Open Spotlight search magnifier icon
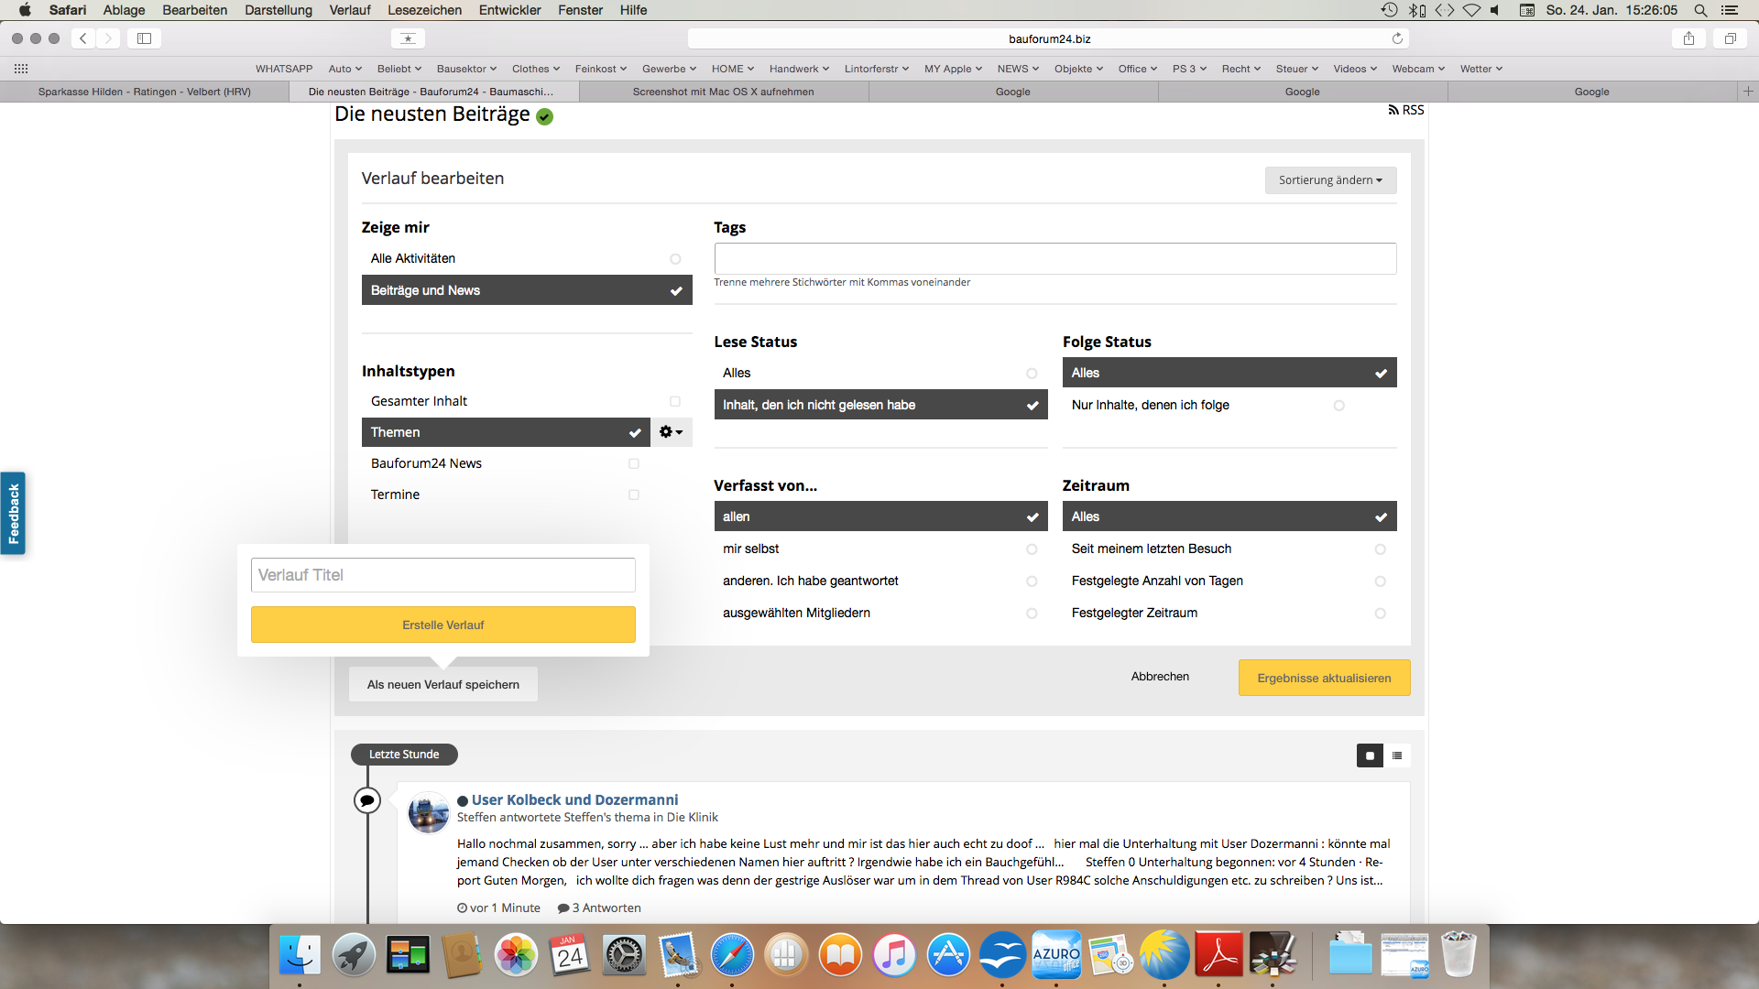The image size is (1759, 989). click(1700, 10)
